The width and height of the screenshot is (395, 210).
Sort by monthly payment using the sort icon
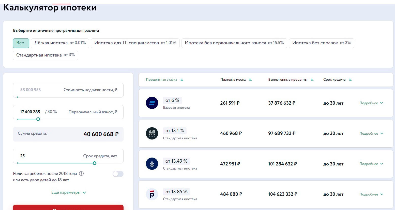[250, 80]
